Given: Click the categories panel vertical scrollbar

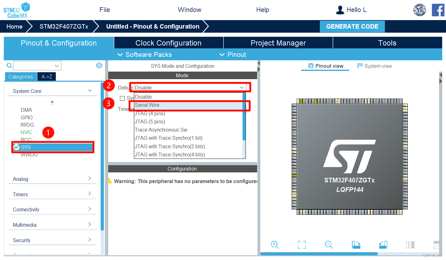Looking at the screenshot, I should click(x=102, y=156).
